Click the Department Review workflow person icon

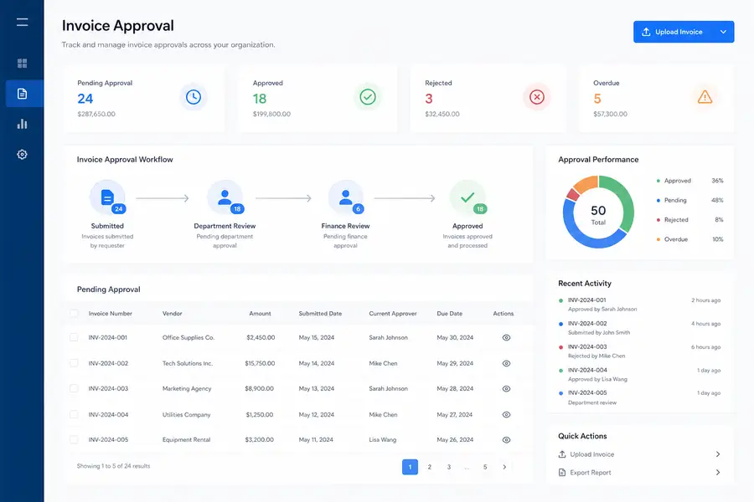225,197
